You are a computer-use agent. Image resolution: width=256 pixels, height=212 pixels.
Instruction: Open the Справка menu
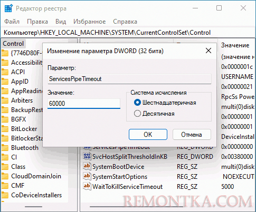pyautogui.click(x=125, y=22)
